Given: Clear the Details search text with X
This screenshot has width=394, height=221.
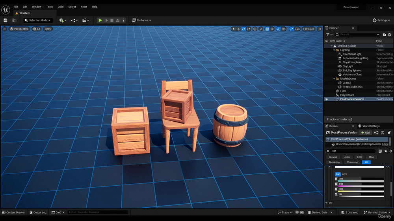Looking at the screenshot, I should tap(328, 151).
